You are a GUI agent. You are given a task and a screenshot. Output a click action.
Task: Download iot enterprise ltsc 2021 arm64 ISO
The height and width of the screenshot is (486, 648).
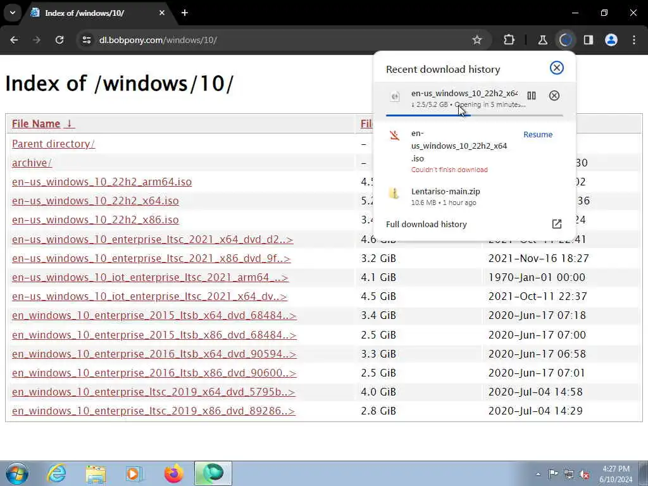coord(150,277)
